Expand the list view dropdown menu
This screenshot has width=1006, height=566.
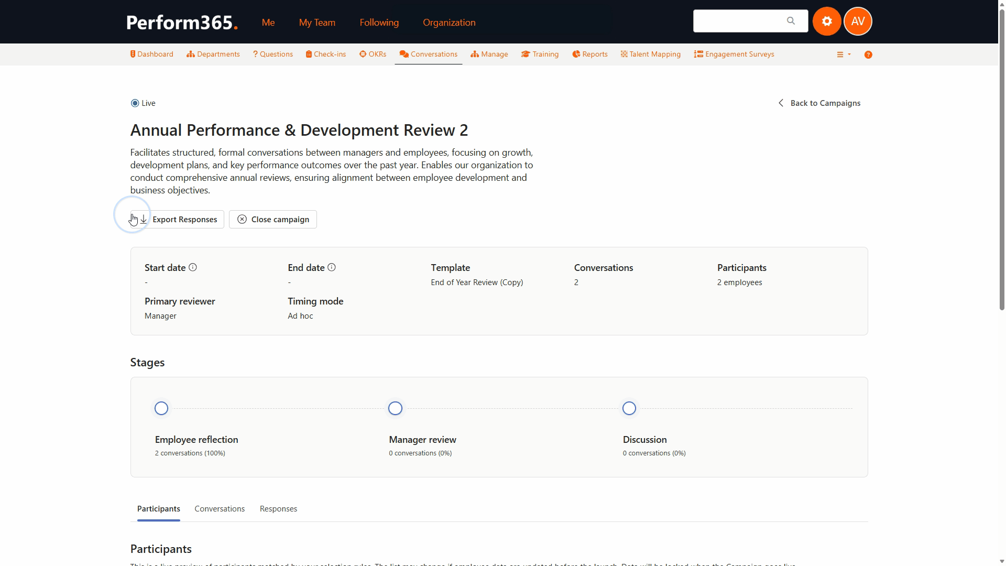point(844,55)
